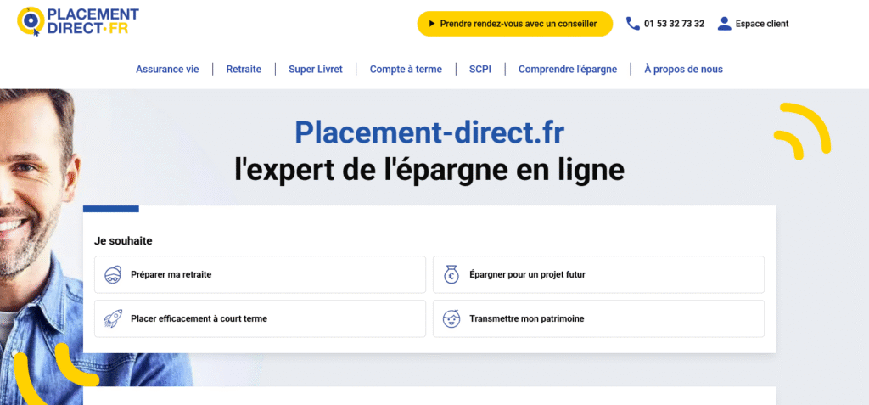Image resolution: width=869 pixels, height=405 pixels.
Task: Click the "Je souhaite" label
Action: (123, 241)
